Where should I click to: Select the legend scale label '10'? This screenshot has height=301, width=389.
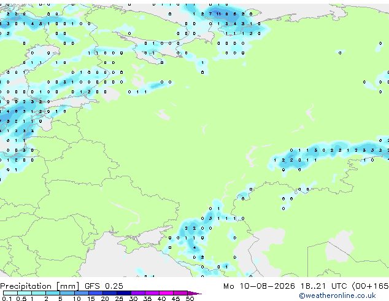point(77,299)
